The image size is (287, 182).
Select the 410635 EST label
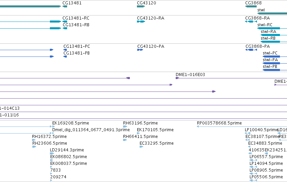(x=256, y=150)
